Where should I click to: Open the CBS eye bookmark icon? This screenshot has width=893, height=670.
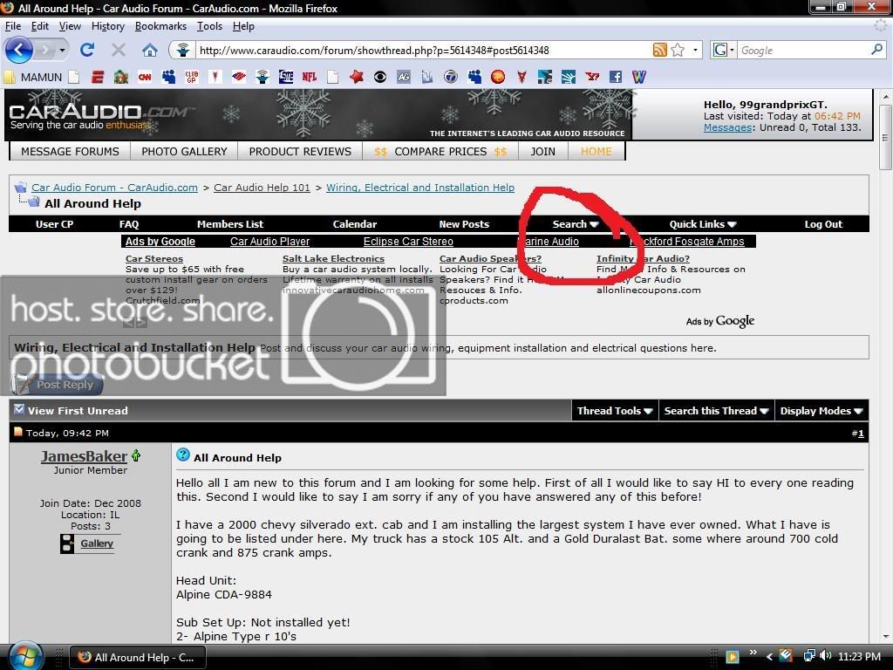(x=380, y=77)
